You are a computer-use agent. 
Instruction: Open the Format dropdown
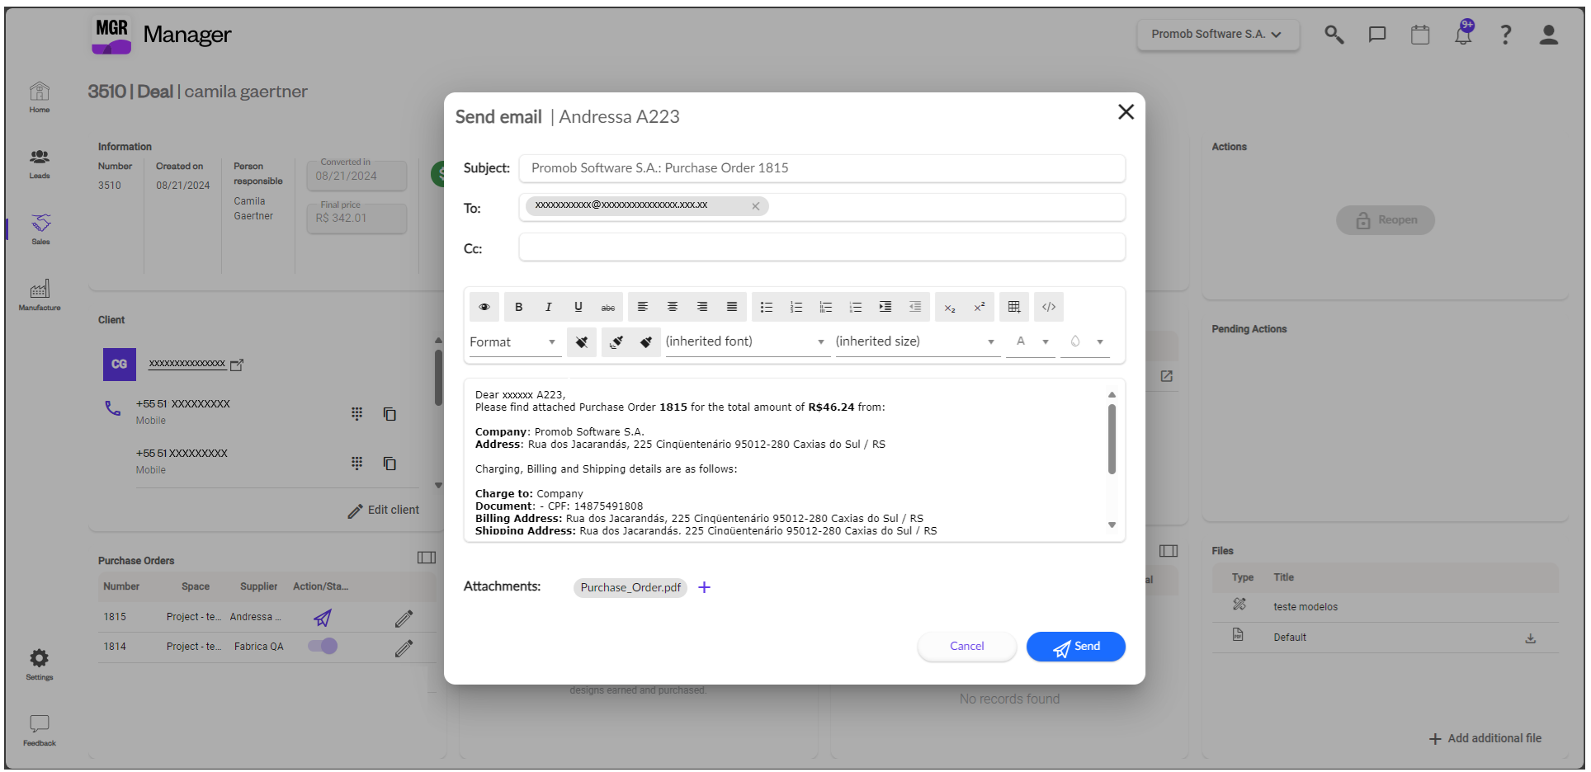pos(515,341)
